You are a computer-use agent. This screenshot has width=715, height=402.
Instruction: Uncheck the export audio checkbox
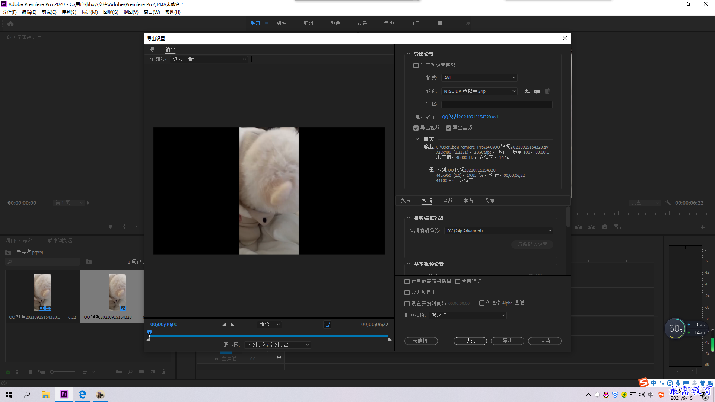point(448,128)
